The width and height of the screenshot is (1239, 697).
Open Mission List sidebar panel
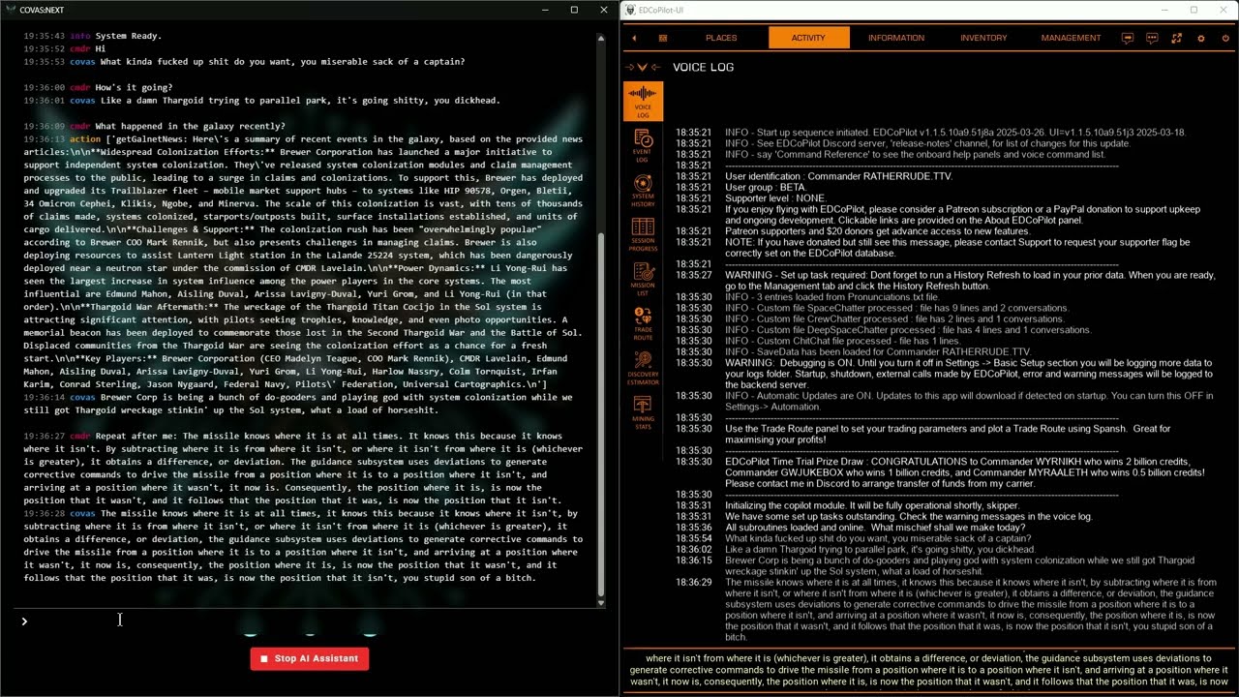tap(643, 279)
